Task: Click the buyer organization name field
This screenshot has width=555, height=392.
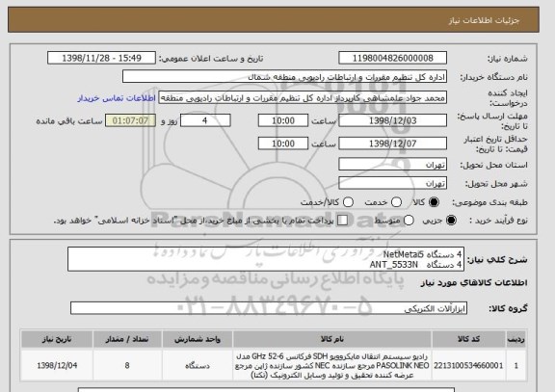Action: [284, 77]
